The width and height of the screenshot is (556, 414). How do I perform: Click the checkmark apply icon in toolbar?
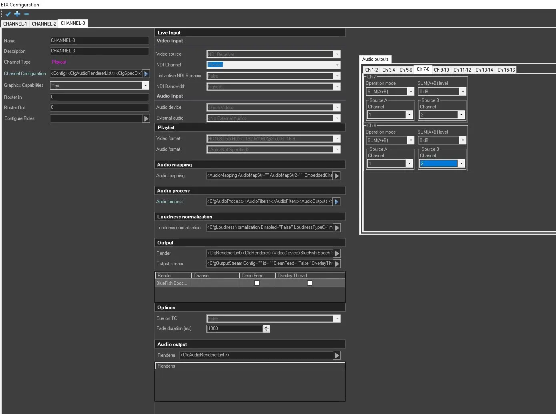coord(8,14)
